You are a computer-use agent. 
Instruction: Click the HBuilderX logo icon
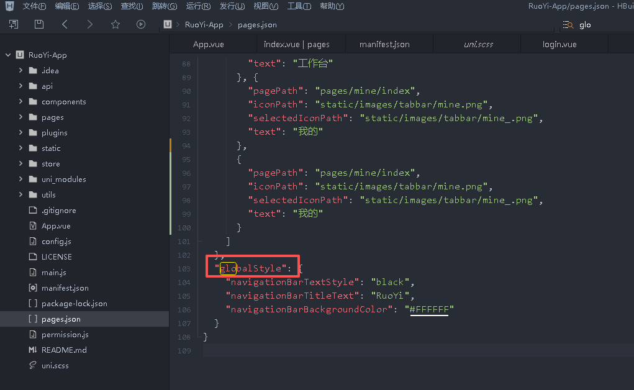tap(9, 6)
